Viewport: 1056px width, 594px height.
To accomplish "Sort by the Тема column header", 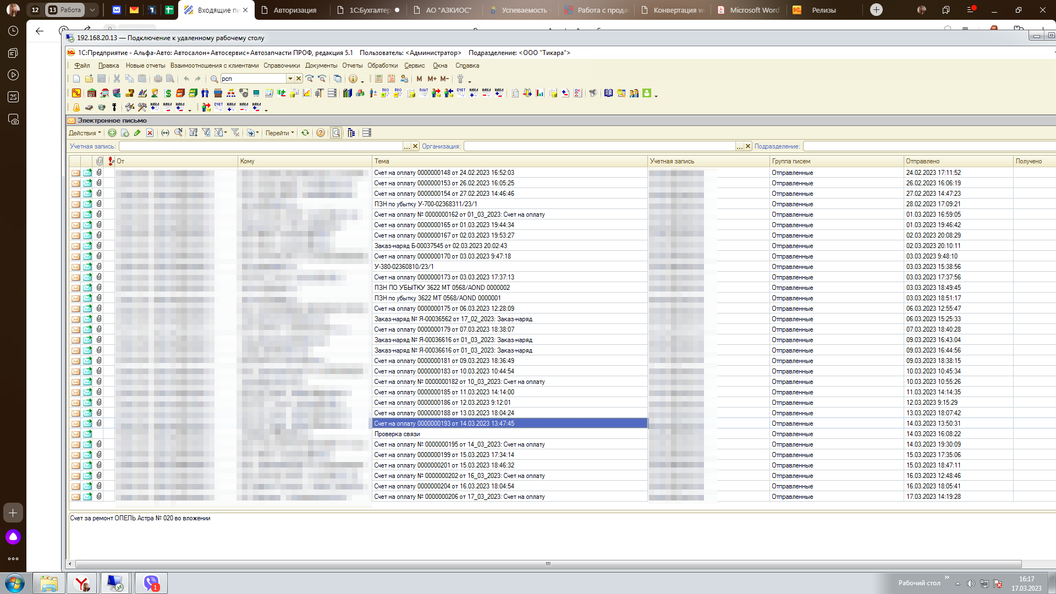I will 510,161.
